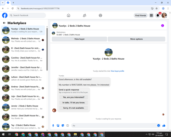Send quick reply 'In talks. I'll let you know.'
171x137 pixels.
pos(74,103)
